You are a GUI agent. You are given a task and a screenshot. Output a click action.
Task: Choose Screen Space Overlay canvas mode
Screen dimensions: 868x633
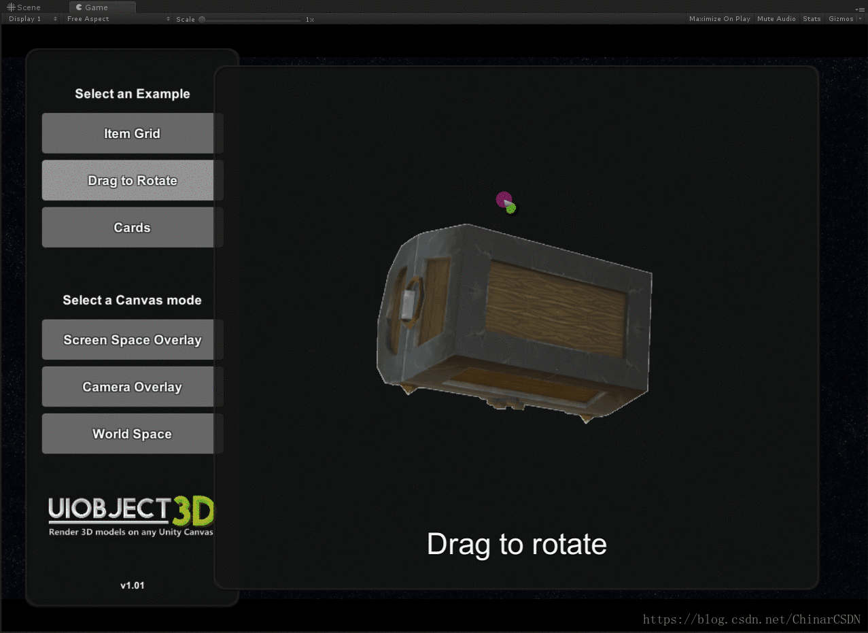tap(132, 339)
